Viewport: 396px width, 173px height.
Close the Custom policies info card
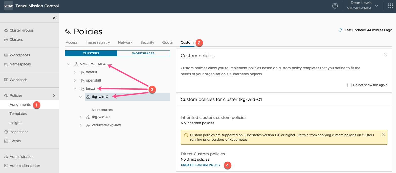point(386,55)
